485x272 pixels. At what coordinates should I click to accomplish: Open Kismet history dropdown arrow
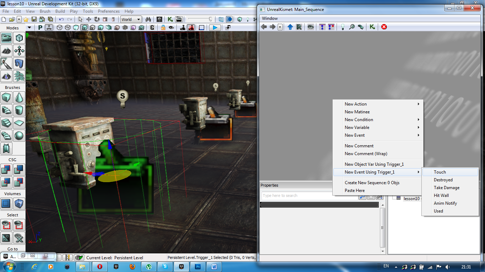(280, 27)
